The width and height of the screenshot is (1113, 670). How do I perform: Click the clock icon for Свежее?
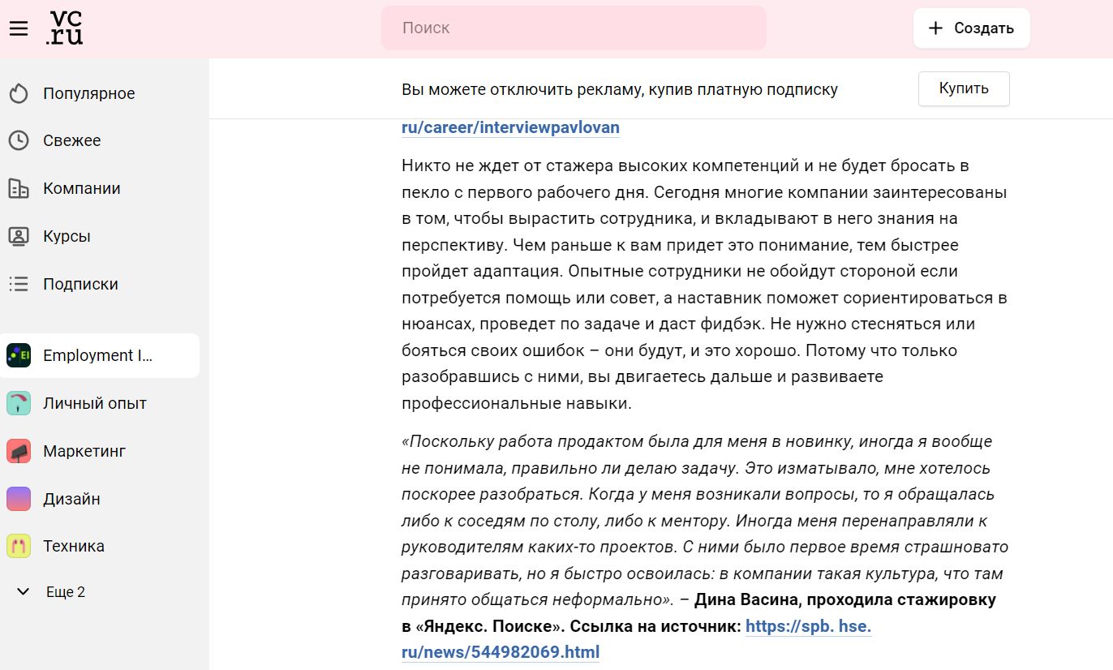(19, 141)
